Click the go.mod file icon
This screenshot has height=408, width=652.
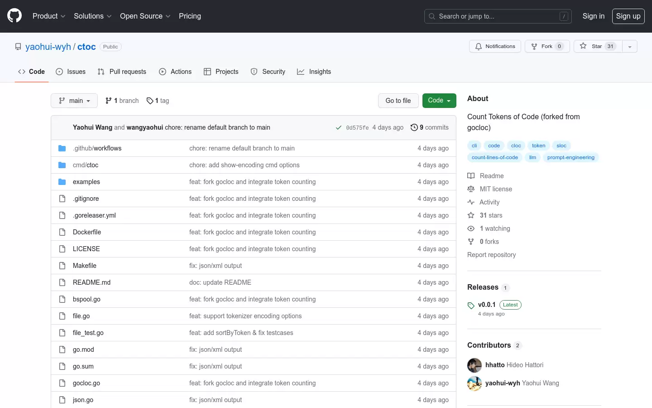pos(62,350)
